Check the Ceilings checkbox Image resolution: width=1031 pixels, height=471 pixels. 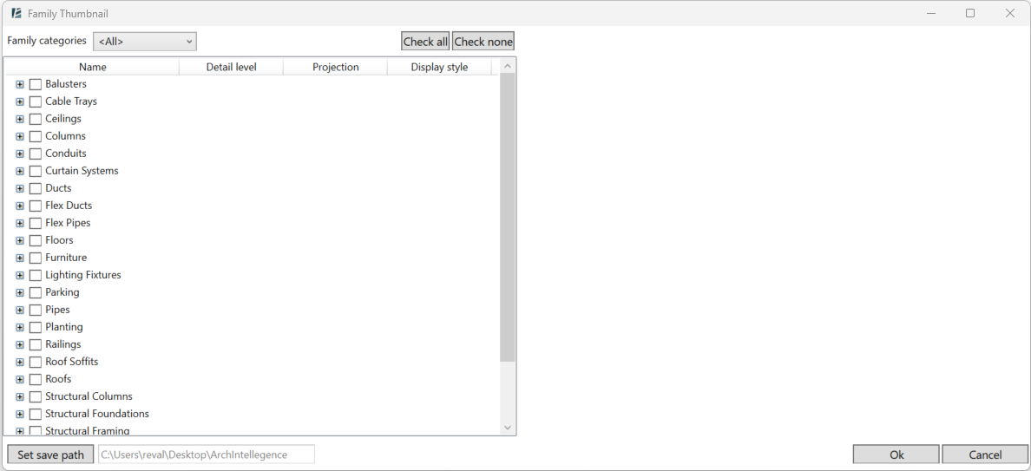(36, 119)
